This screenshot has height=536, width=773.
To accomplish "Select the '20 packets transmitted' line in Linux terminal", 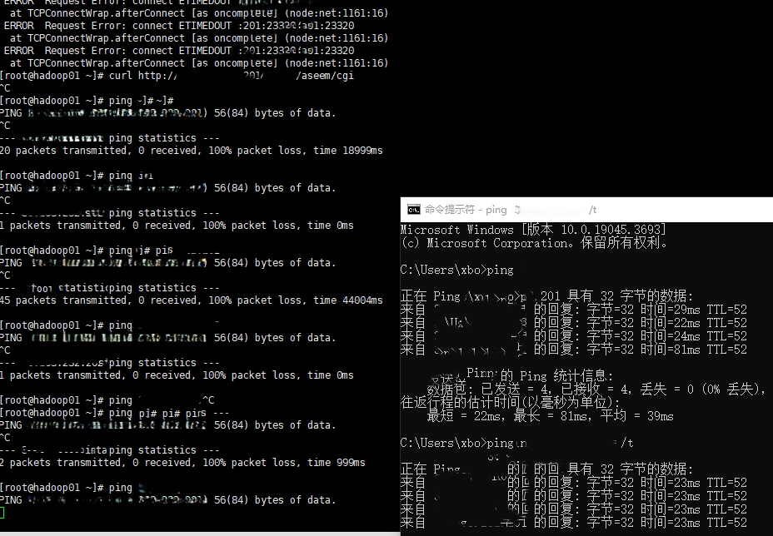I will pos(192,151).
